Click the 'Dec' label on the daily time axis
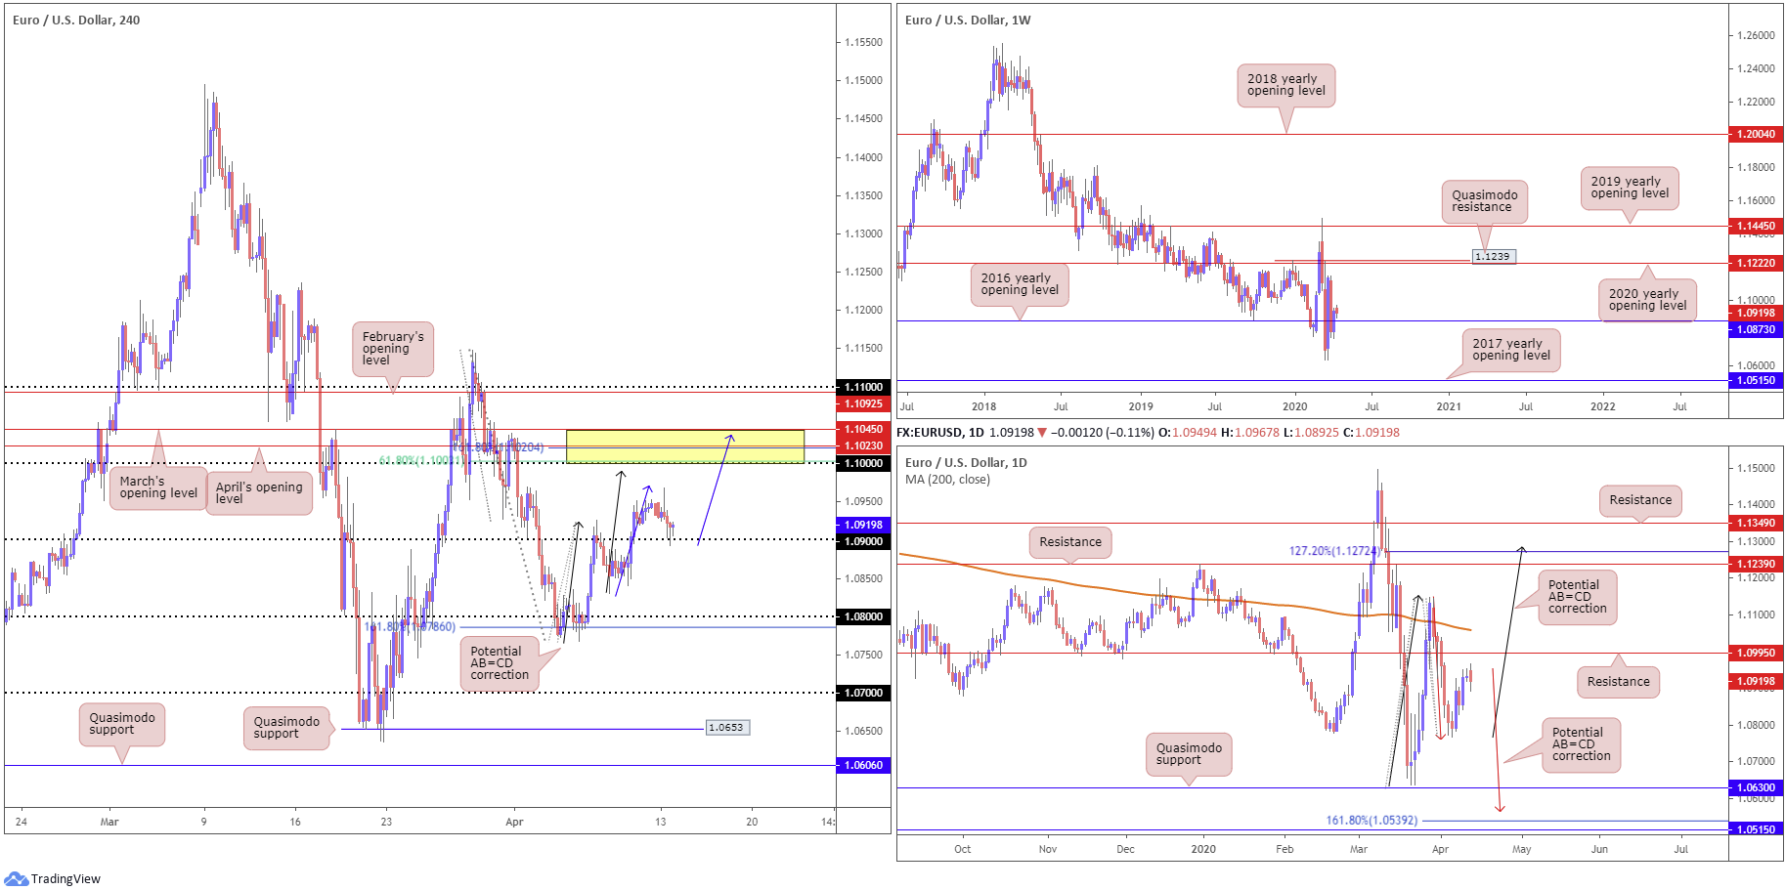The width and height of the screenshot is (1785, 890). tap(1125, 849)
